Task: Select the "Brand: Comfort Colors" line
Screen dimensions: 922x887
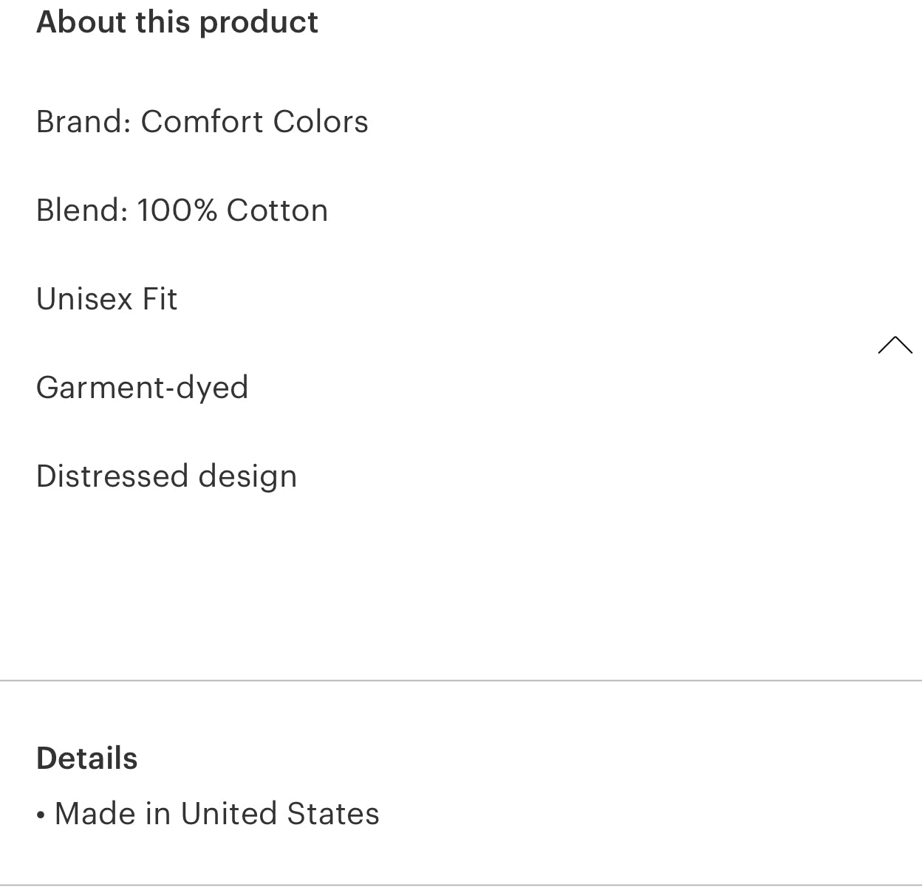Action: [202, 122]
